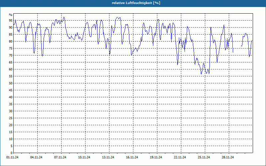This screenshot has height=166, width=266.
Task: Click the '%' unit label on the y-axis
Action: (x=11, y=15)
